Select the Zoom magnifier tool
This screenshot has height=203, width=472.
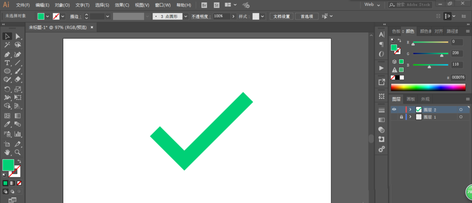tap(17, 152)
